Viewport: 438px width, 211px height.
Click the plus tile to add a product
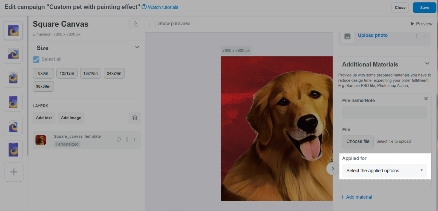tap(14, 172)
